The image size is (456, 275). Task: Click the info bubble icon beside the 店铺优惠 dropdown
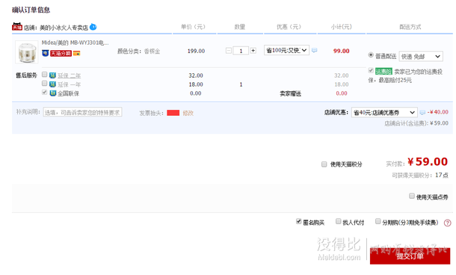(422, 112)
